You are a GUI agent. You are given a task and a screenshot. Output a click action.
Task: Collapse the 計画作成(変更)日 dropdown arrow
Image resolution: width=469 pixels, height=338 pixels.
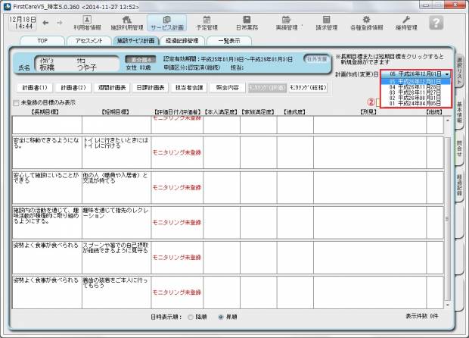coord(448,74)
